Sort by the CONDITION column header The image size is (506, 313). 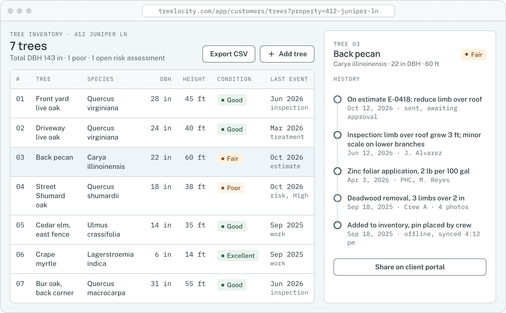click(x=234, y=79)
